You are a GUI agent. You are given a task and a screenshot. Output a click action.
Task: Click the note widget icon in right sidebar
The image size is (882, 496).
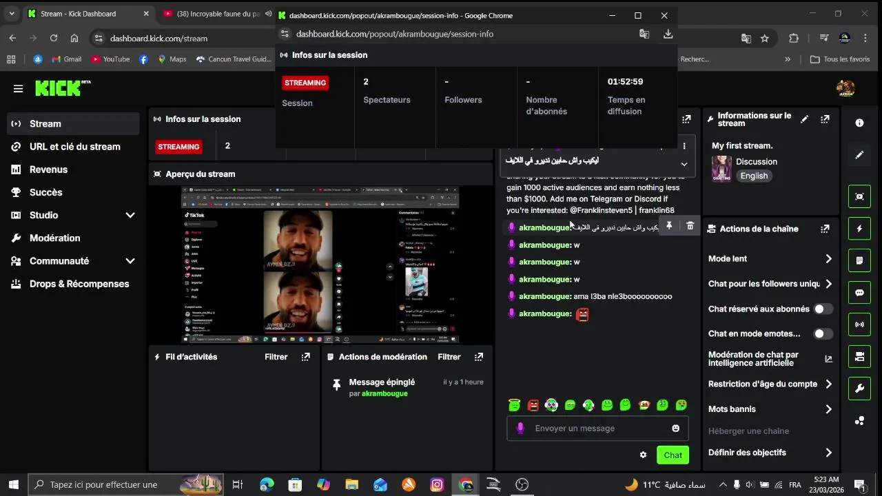tap(859, 260)
